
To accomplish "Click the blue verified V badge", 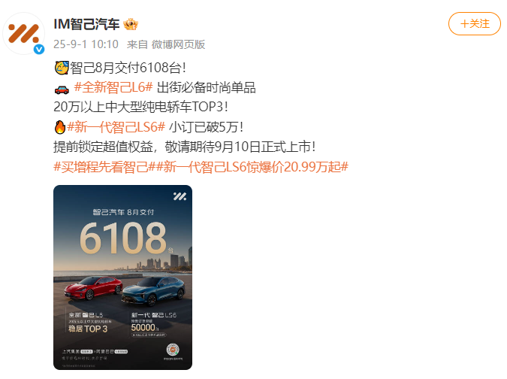I will coord(39,49).
